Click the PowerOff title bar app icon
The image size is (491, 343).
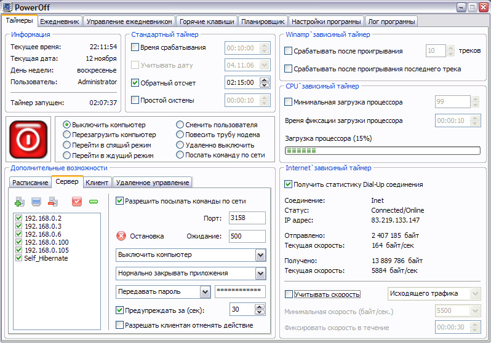[x=7, y=7]
